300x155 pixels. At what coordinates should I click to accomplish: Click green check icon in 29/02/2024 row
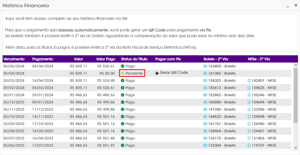coord(123,88)
